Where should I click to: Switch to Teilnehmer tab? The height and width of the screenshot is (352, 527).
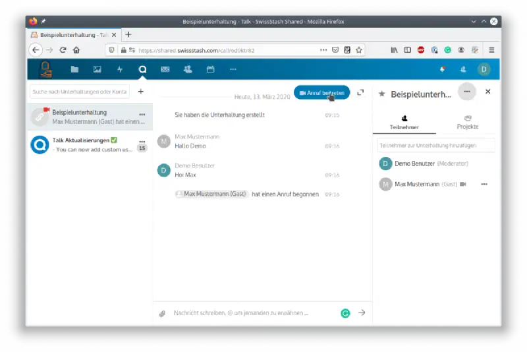(404, 123)
